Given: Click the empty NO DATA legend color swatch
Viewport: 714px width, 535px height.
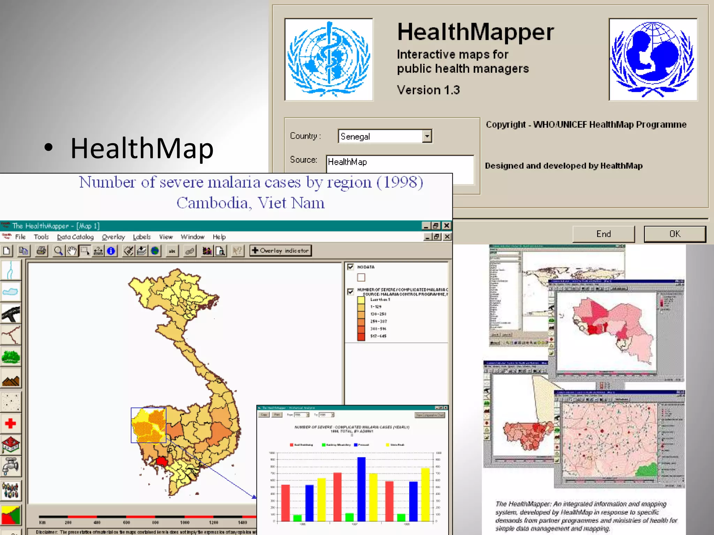Looking at the screenshot, I should click(361, 277).
